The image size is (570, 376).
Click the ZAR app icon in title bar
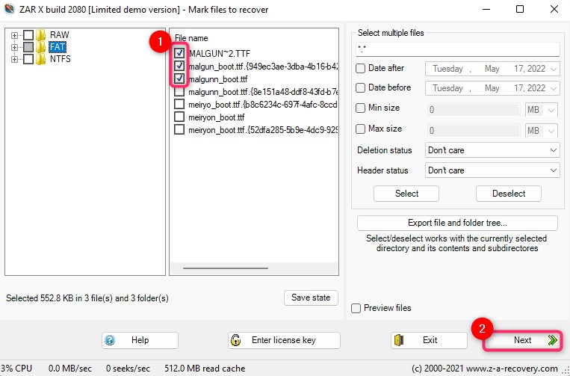[x=9, y=9]
